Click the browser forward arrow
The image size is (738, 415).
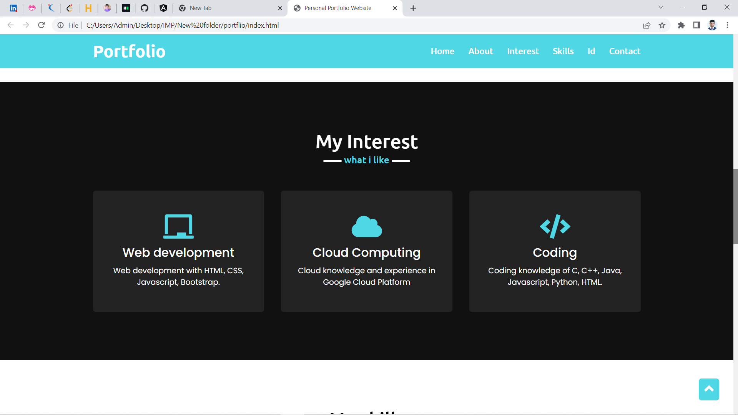[x=26, y=25]
